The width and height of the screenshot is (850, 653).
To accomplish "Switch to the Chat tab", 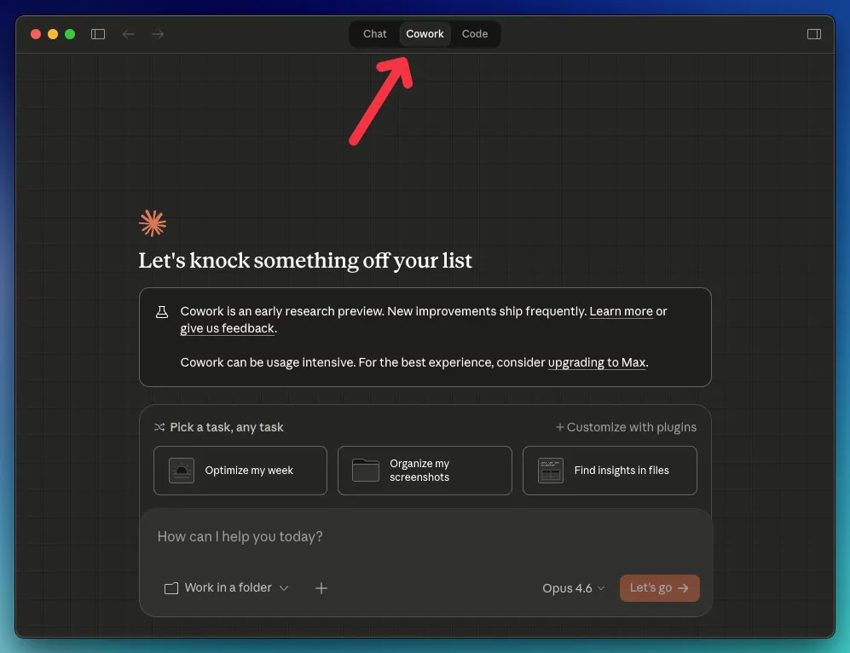I will [x=374, y=33].
